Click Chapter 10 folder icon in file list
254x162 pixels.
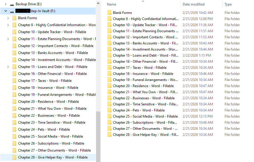[x=109, y=25]
